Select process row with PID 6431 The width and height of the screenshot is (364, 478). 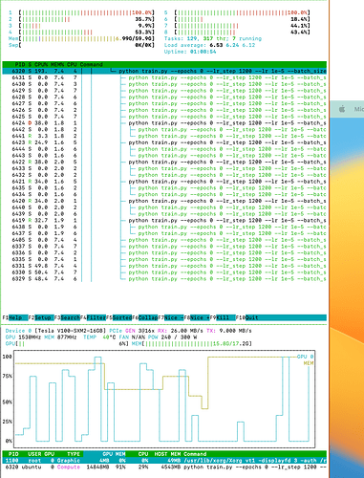coord(164,77)
